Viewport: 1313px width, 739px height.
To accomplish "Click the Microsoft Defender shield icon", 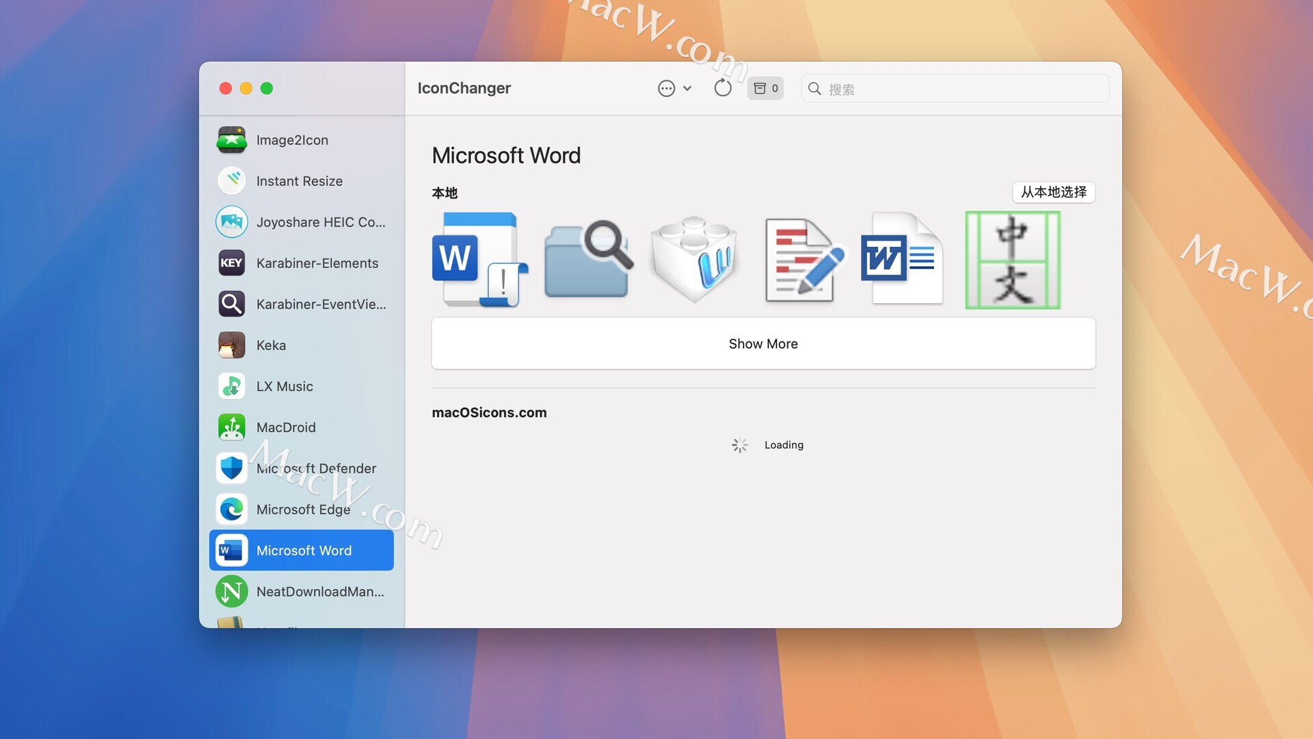I will [x=232, y=468].
